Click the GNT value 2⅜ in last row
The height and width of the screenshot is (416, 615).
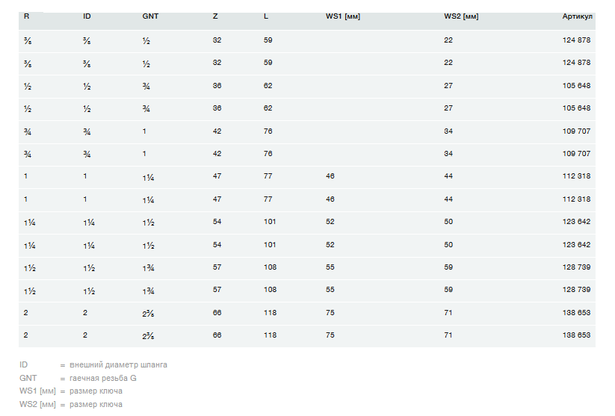[x=147, y=335]
